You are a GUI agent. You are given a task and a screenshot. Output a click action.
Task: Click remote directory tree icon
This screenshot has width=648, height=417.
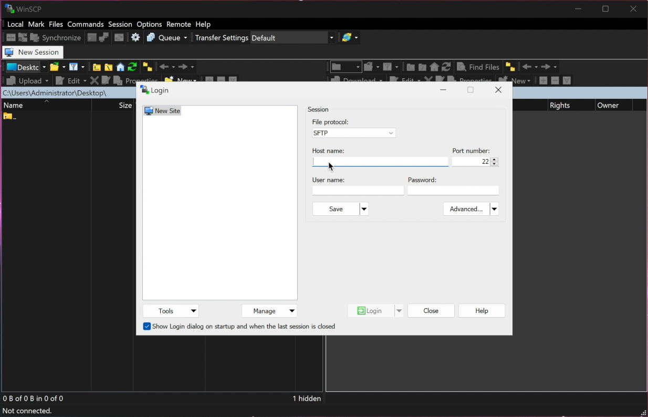click(x=510, y=67)
